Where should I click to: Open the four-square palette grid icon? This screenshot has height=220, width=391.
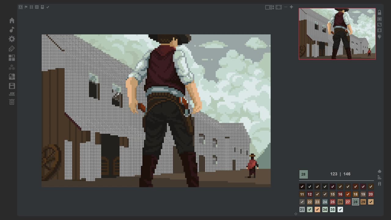(12, 58)
